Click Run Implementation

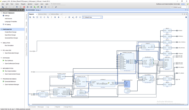click(11, 71)
